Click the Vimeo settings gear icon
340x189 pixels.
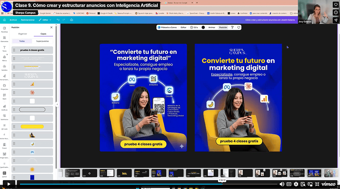296,184
